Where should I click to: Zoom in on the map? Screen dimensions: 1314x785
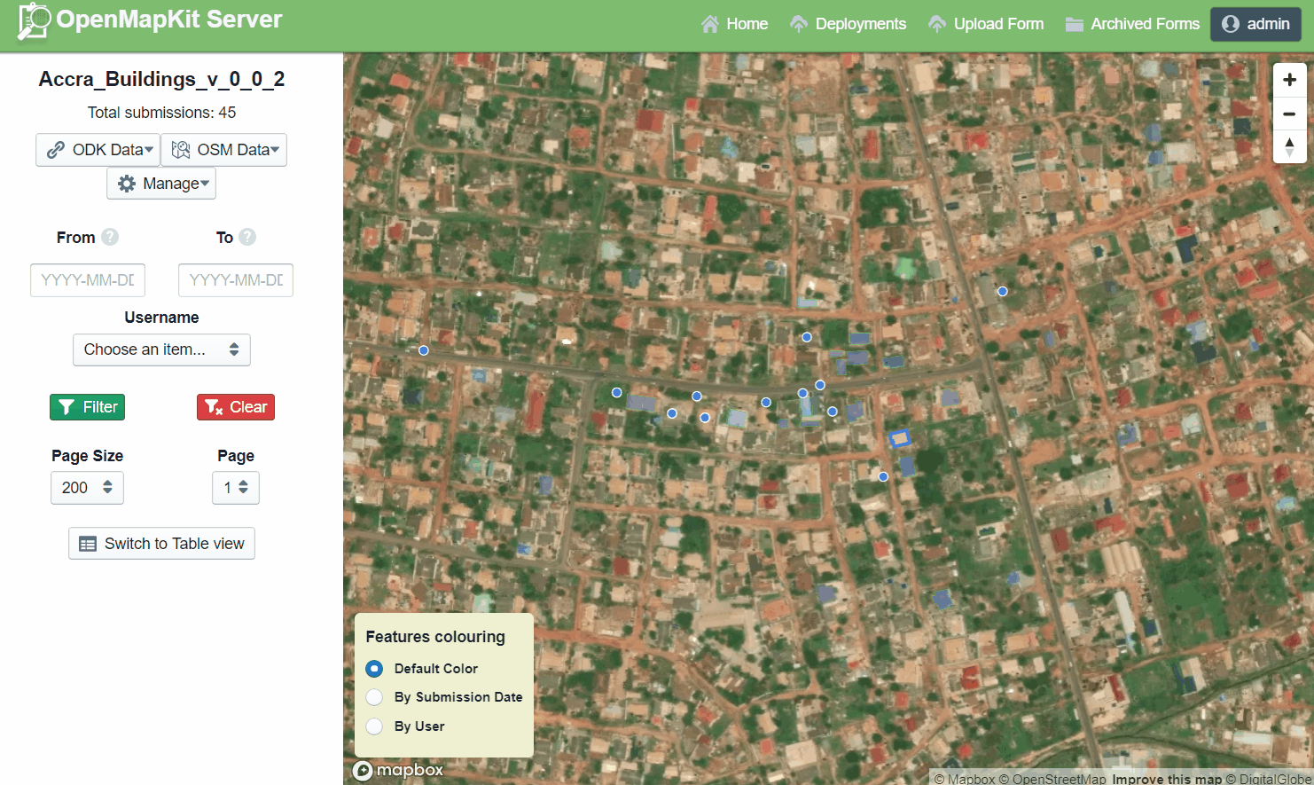click(x=1289, y=80)
